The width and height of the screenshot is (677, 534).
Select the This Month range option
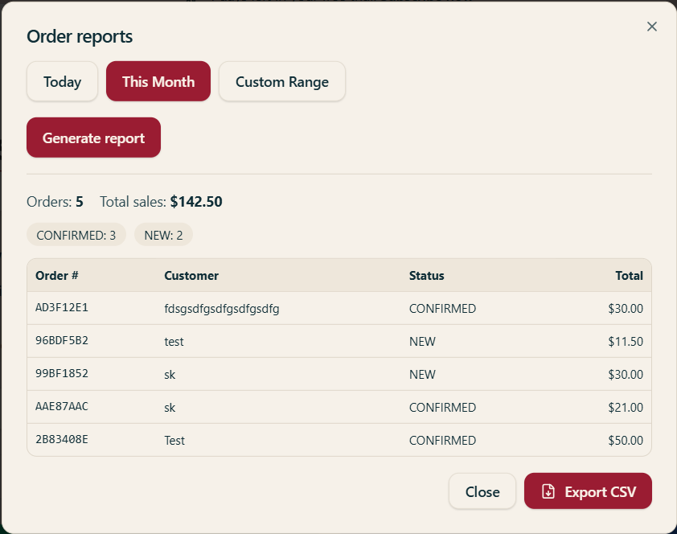tap(158, 81)
